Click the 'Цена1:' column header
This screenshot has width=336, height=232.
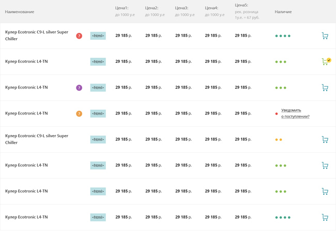pos(121,8)
